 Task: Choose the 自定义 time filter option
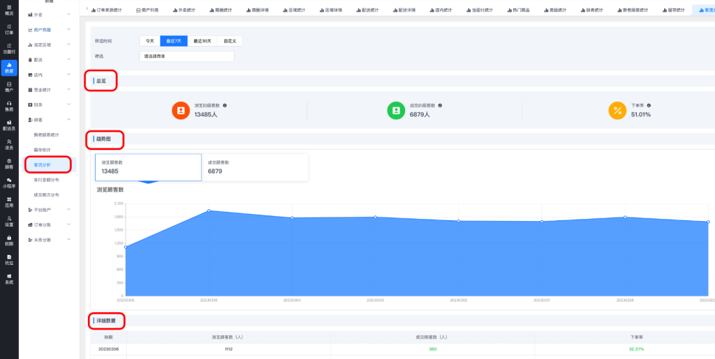[230, 41]
